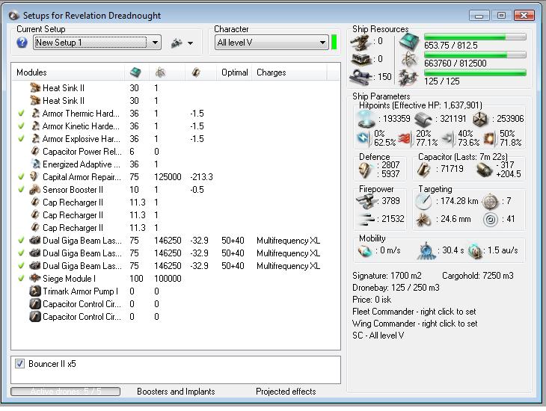The image size is (546, 411).
Task: Click the powergrid usage bar 663760 / 812500
Action: 475,55
